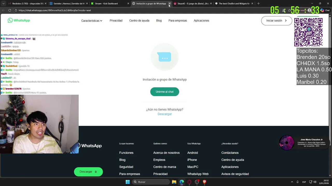The height and width of the screenshot is (186, 332).
Task: Show hidden system tray icons
Action: tap(292, 182)
